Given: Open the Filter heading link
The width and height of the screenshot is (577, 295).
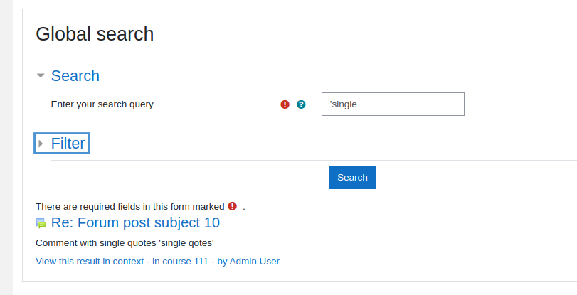Looking at the screenshot, I should point(68,144).
